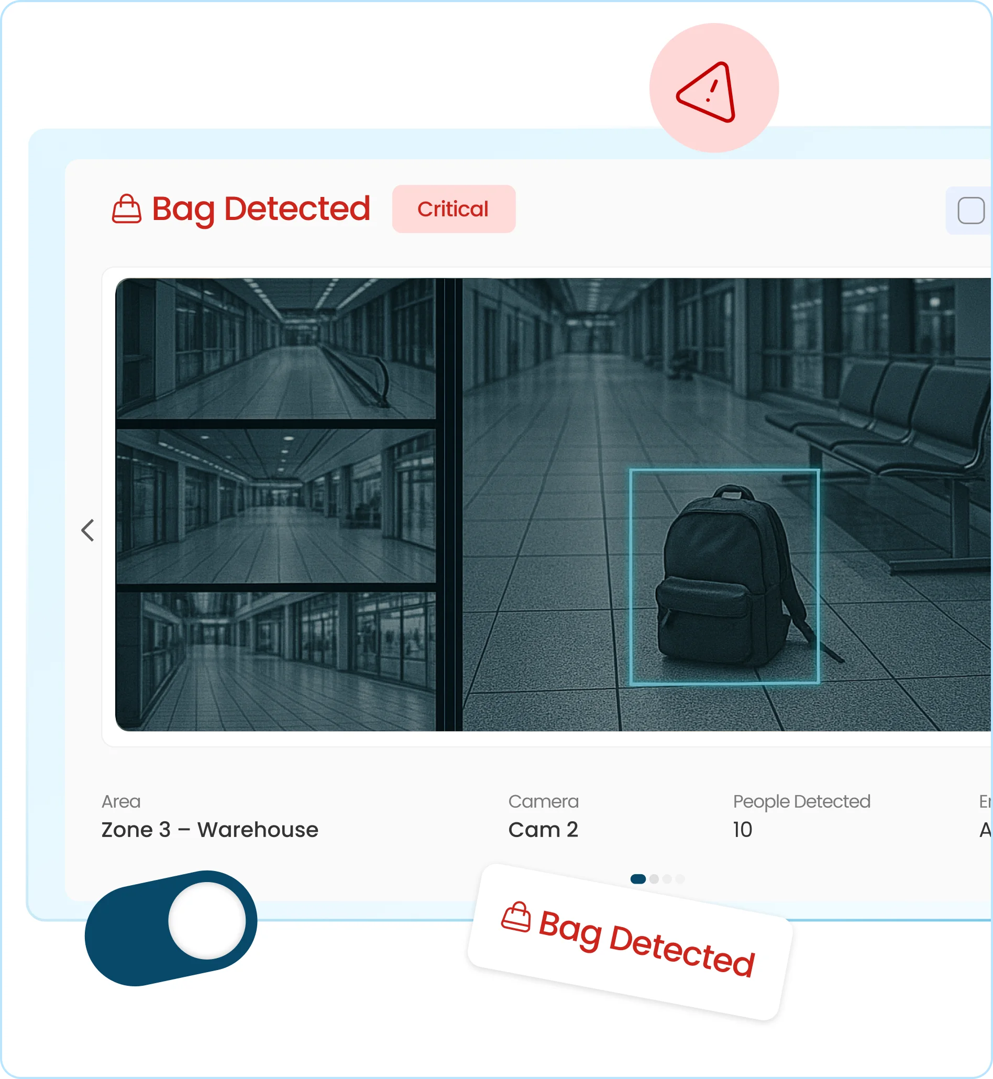Navigate to the second pagination dot
The width and height of the screenshot is (993, 1079).
[654, 879]
